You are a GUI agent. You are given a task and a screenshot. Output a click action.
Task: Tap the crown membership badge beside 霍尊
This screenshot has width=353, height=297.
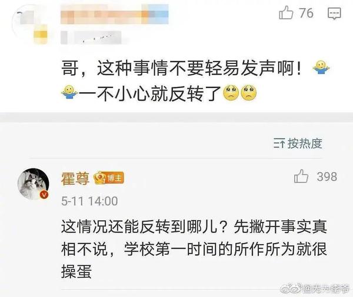[x=99, y=178]
